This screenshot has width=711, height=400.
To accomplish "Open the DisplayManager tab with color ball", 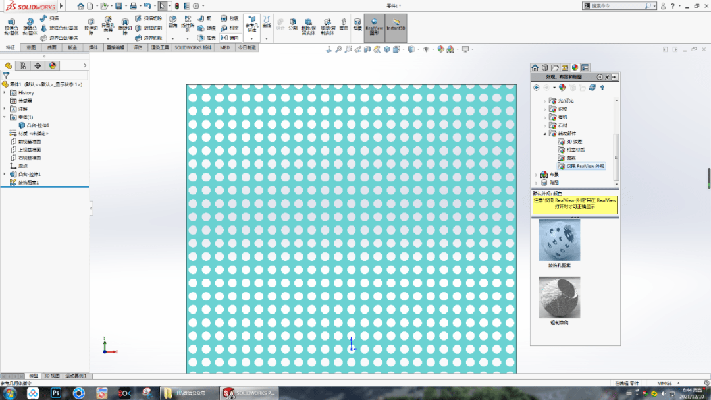I will (x=53, y=65).
